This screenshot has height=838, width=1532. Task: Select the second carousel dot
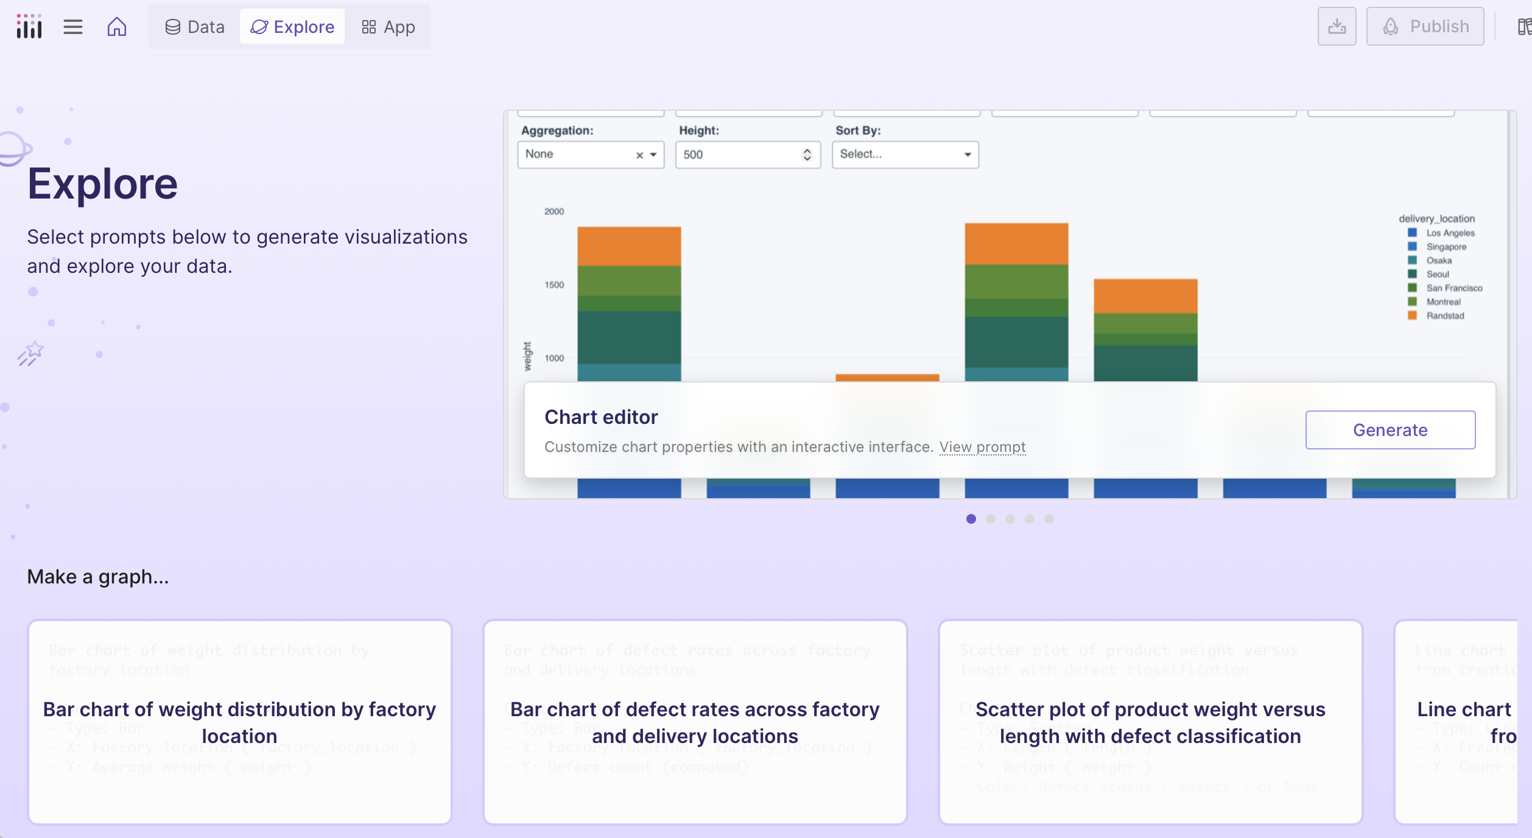[990, 518]
